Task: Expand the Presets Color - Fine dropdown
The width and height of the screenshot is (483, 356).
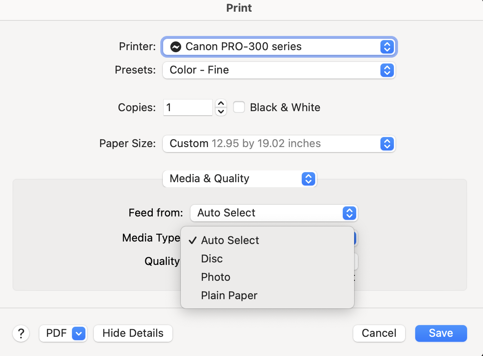Action: (x=279, y=70)
